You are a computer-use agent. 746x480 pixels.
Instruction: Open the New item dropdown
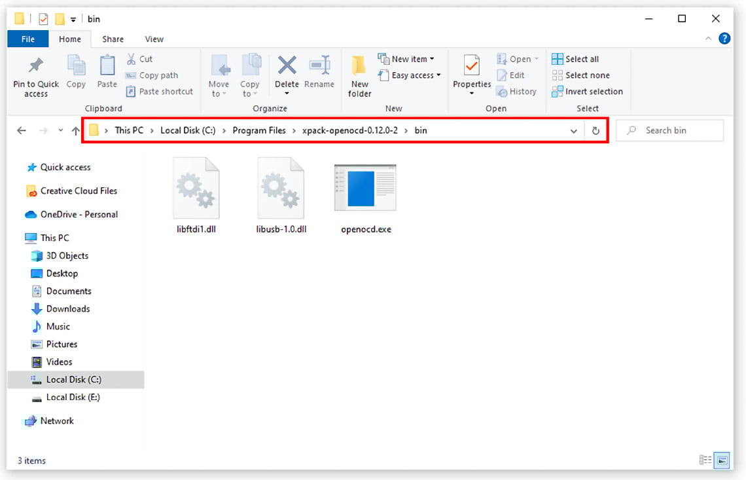click(x=406, y=59)
